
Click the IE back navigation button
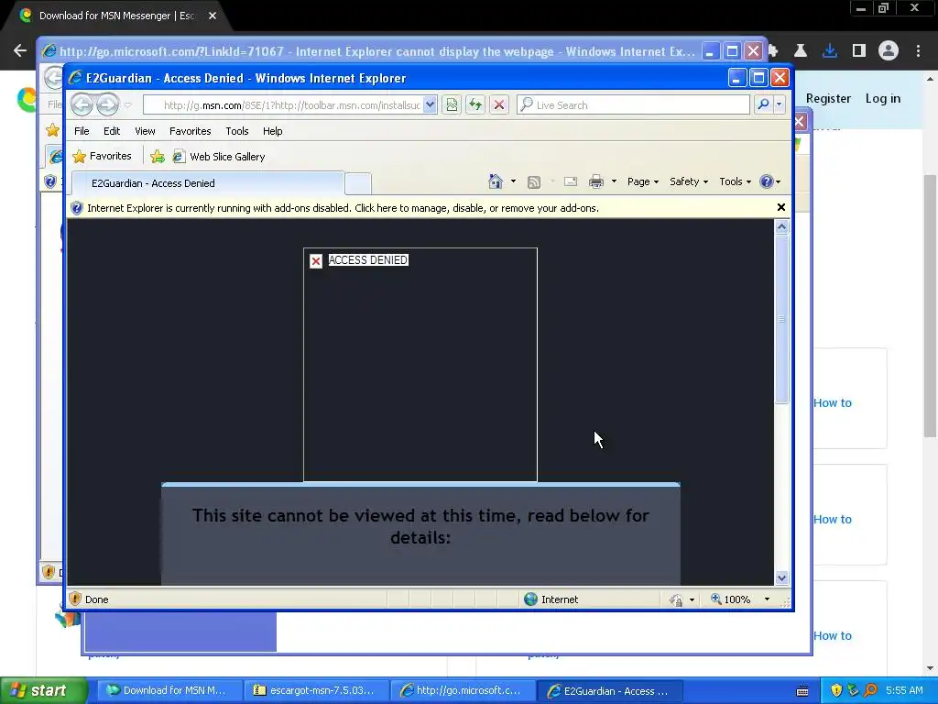pyautogui.click(x=82, y=104)
